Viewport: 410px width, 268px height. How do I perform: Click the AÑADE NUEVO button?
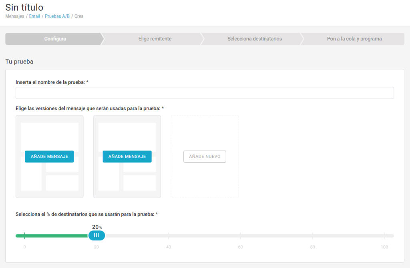[205, 157]
